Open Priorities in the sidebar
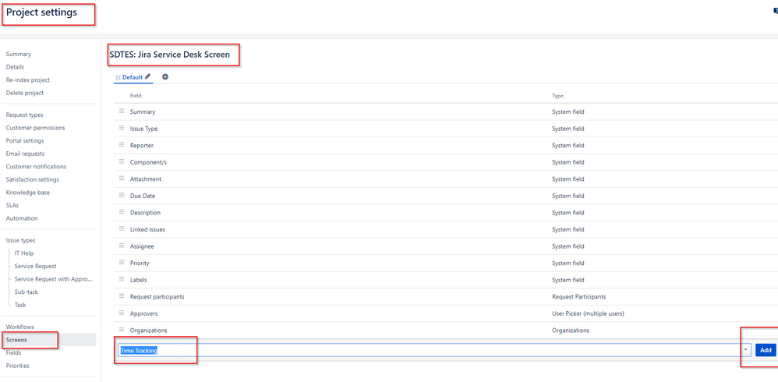778x382 pixels. [x=17, y=366]
